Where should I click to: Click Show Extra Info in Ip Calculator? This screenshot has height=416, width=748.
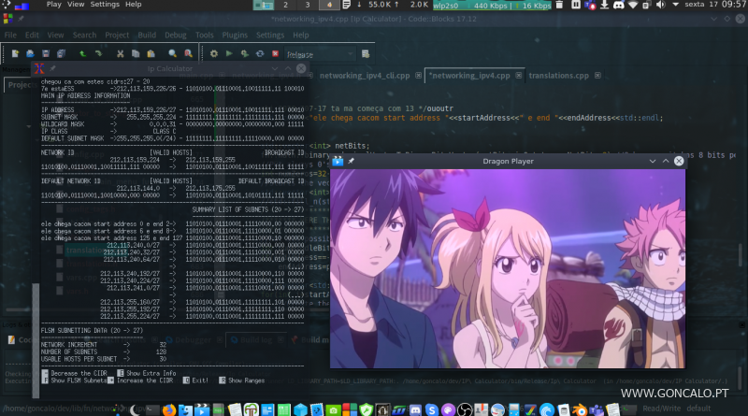[147, 373]
